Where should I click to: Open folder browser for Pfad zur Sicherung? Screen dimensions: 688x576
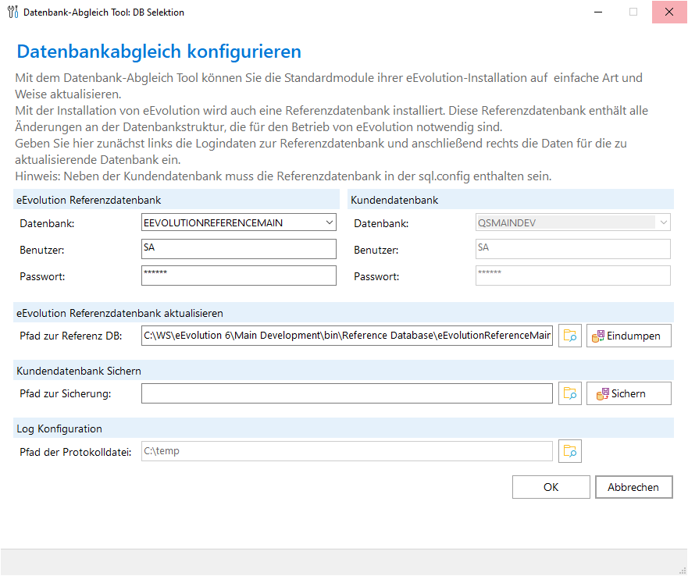[570, 393]
